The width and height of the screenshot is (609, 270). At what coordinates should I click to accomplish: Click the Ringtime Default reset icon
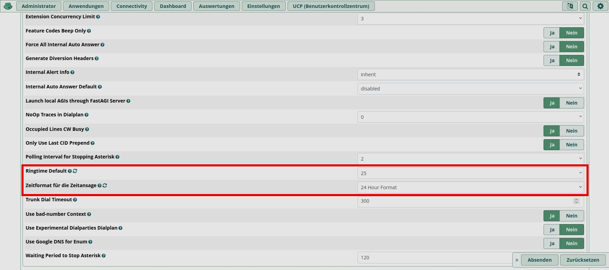click(x=75, y=171)
